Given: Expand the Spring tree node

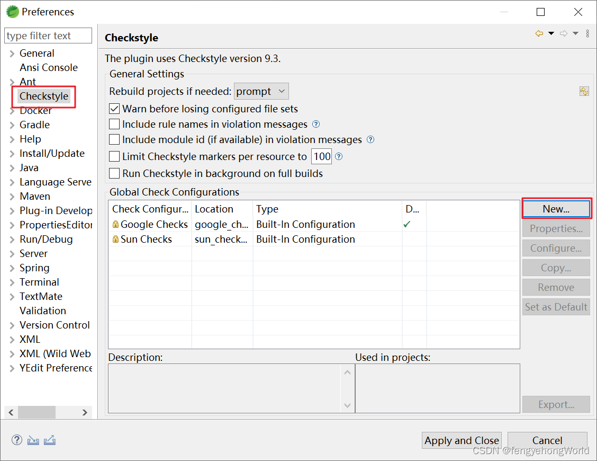Looking at the screenshot, I should point(12,268).
